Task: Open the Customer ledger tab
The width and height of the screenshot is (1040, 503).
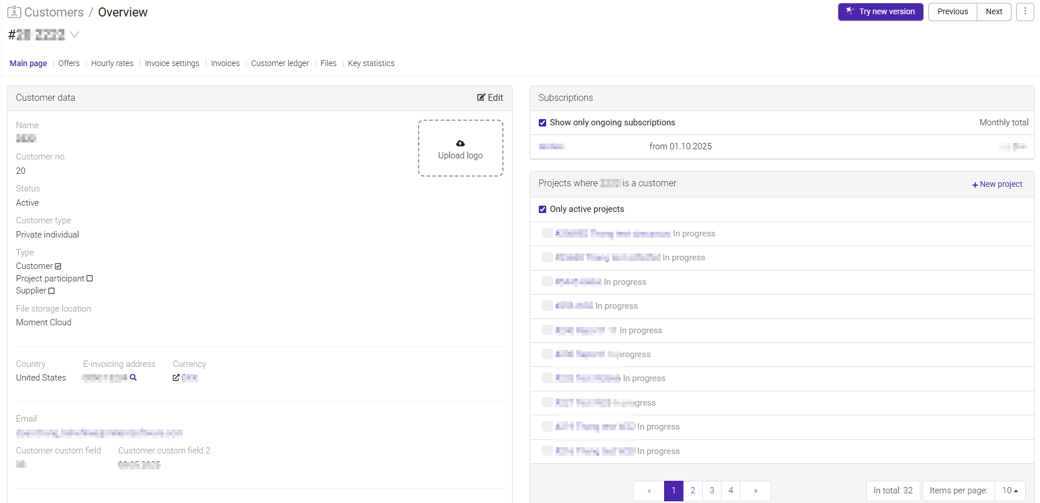Action: [x=280, y=63]
